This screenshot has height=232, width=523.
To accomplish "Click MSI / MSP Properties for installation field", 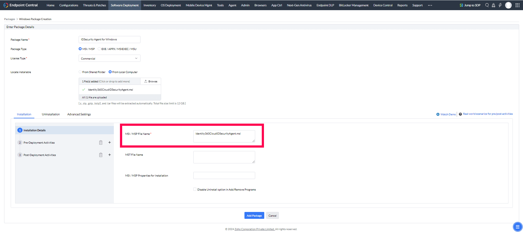I will pos(224,175).
